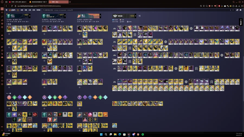The width and height of the screenshot is (244, 137).
Task: Open a new browser tab with plus
Action: pyautogui.click(x=70, y=2)
